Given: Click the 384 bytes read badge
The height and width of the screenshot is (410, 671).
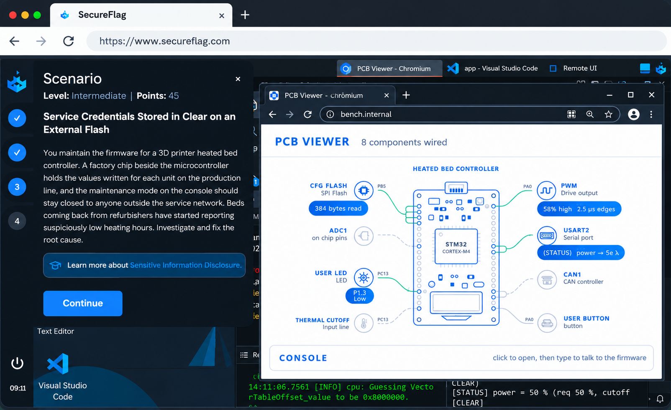Looking at the screenshot, I should coord(338,209).
